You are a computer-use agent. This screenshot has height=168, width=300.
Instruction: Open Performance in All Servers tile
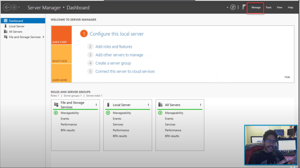point(173,130)
